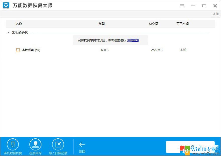Click the disk icon beside 本地磁盘
Viewport: 221px width, 156px height.
point(18,50)
